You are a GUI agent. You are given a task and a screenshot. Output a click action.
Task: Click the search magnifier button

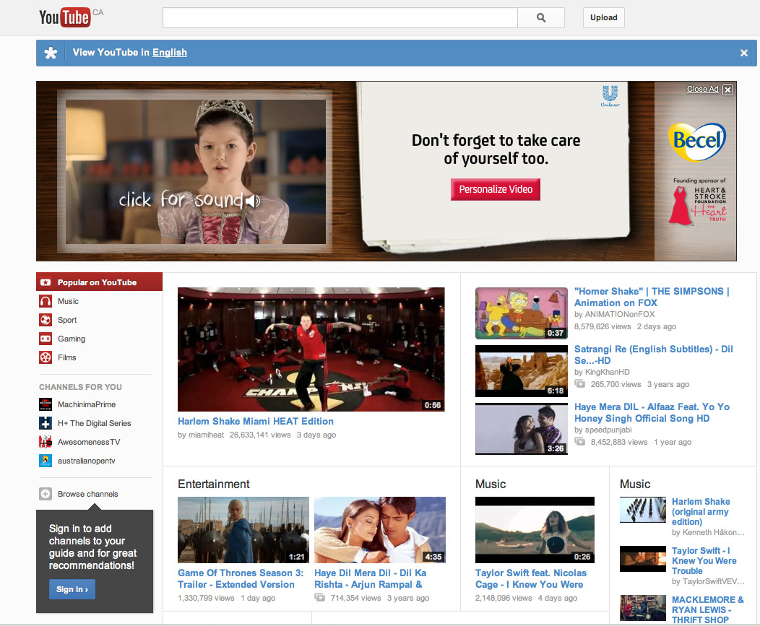(x=541, y=17)
